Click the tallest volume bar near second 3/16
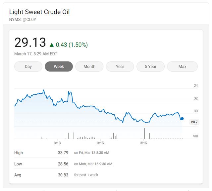This screenshot has width=212, height=191. pos(144,134)
